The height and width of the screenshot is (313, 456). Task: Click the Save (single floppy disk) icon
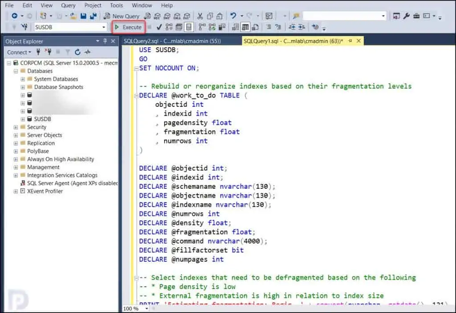click(x=83, y=16)
